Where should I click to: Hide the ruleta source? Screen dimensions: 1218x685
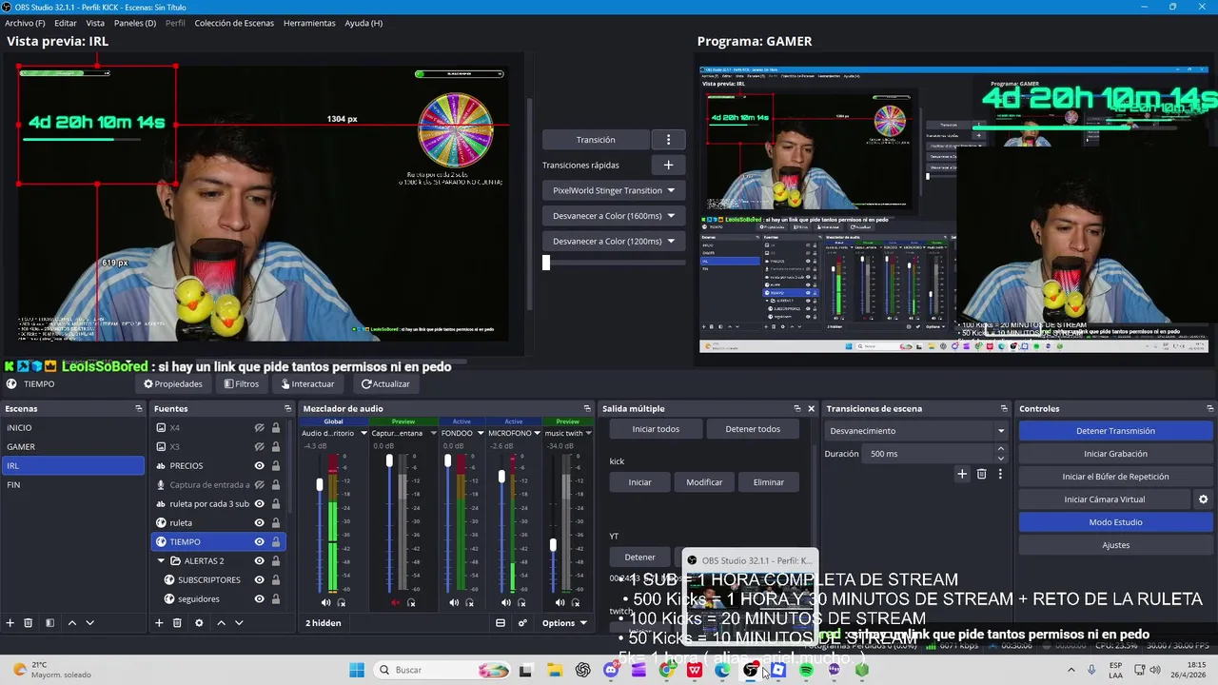pyautogui.click(x=259, y=523)
